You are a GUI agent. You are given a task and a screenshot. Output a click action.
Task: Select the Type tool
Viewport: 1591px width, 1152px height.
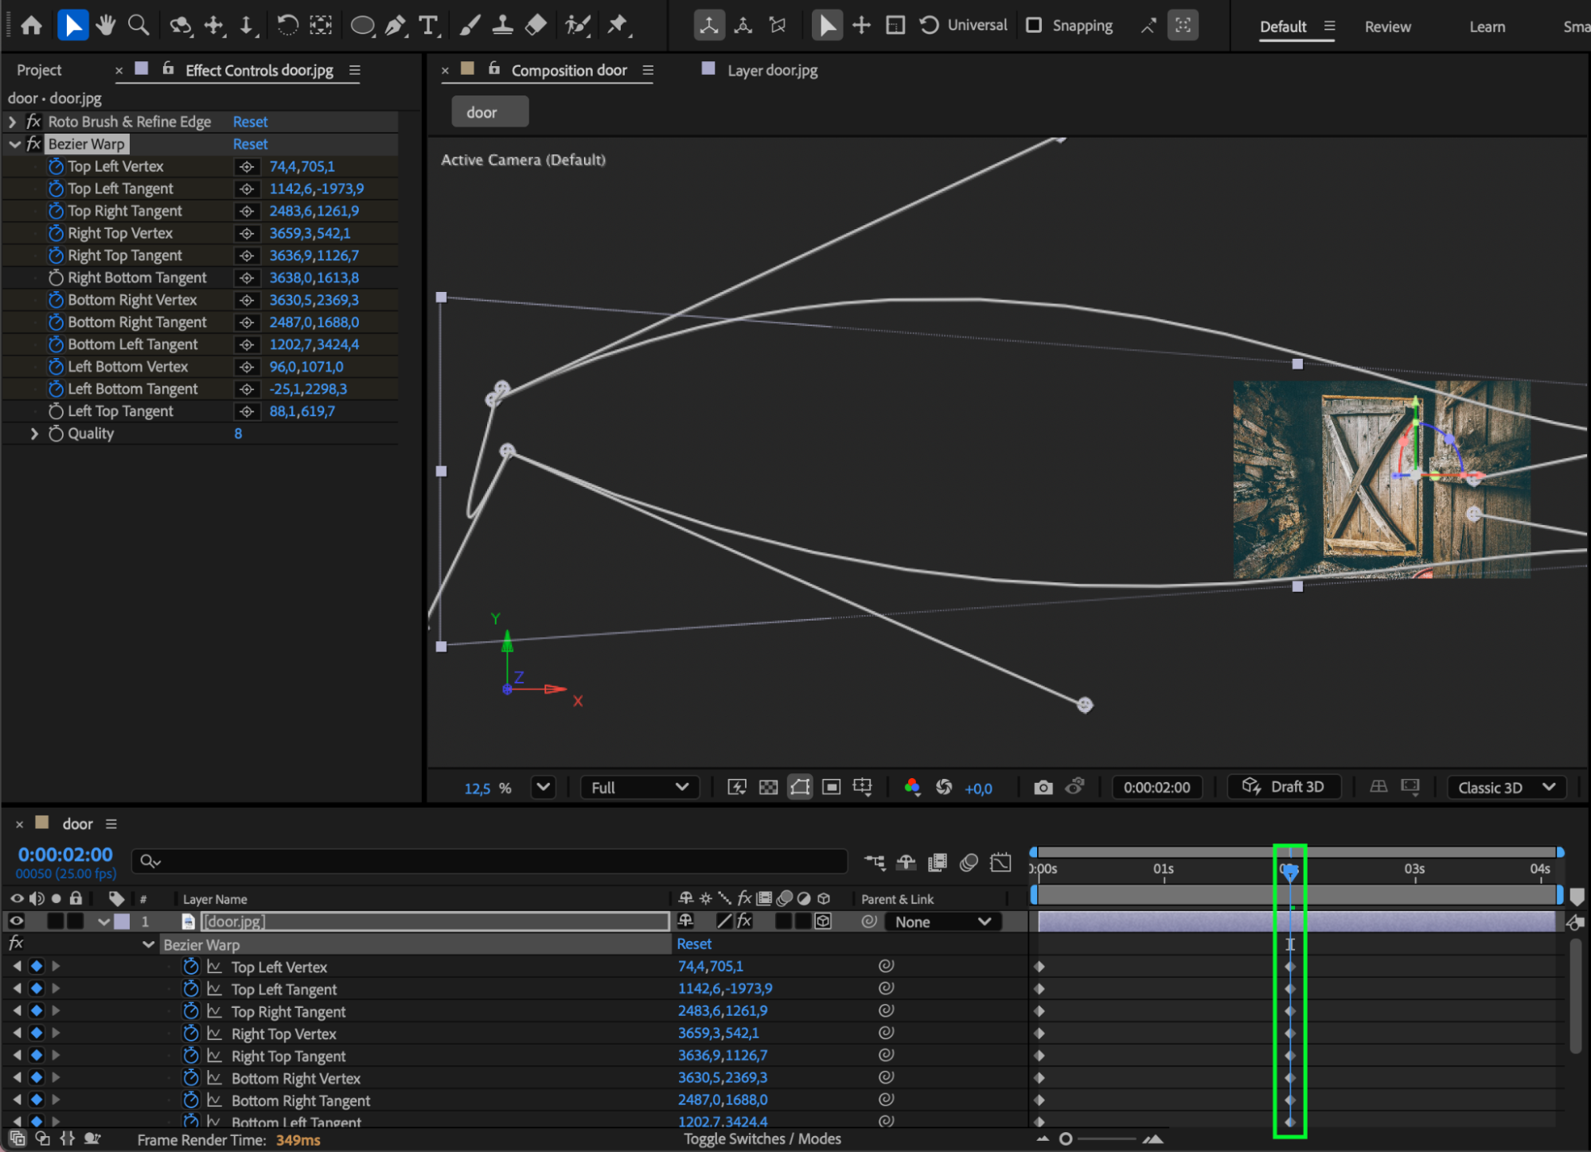428,25
